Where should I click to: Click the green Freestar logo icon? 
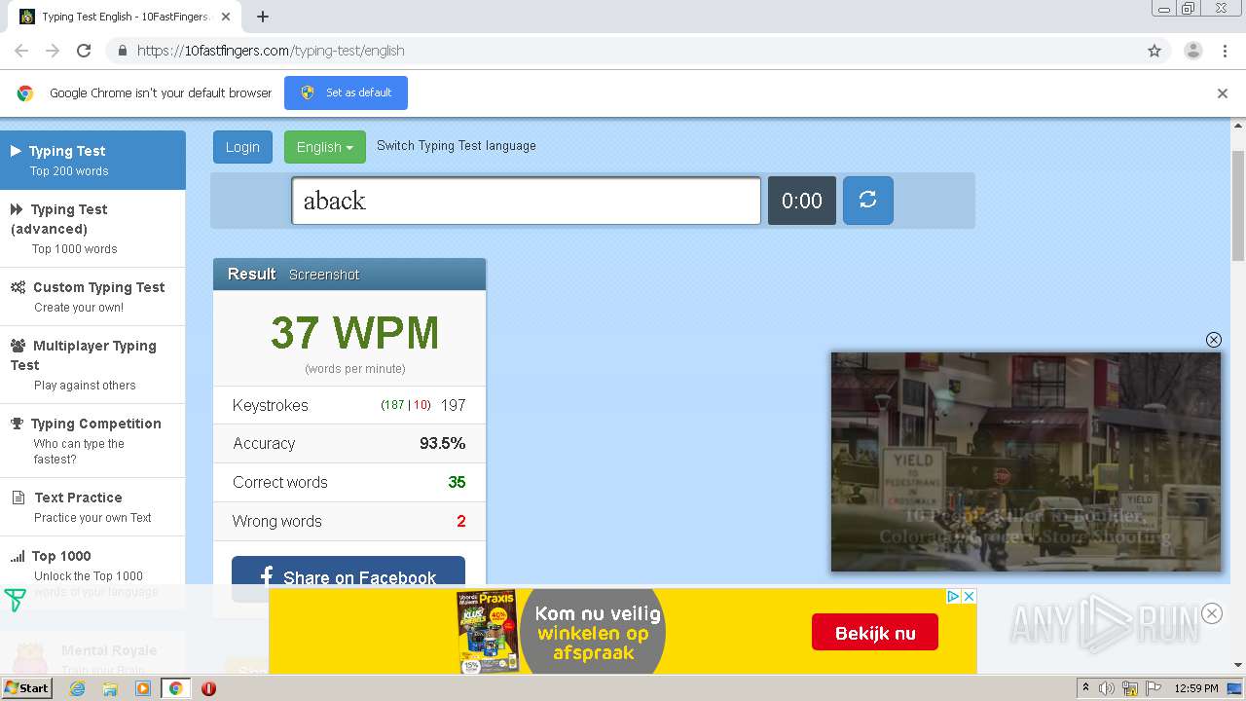click(x=15, y=601)
